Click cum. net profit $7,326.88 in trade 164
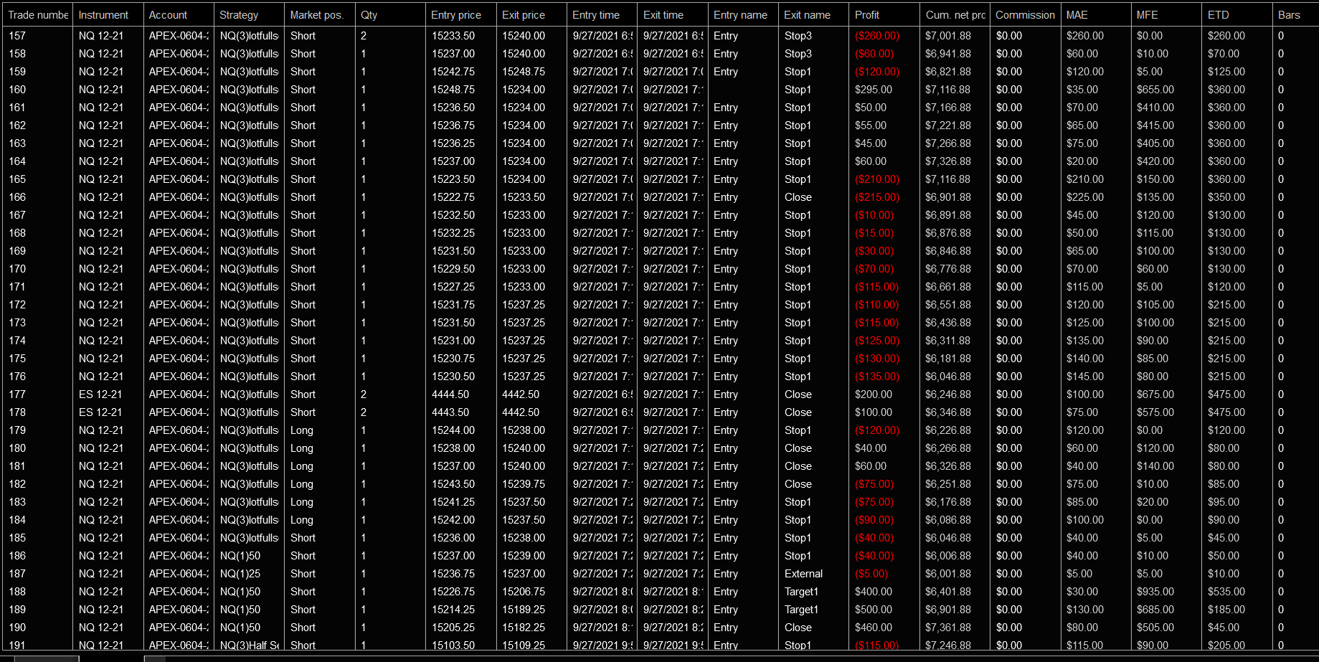Viewport: 1319px width, 662px height. [x=947, y=161]
